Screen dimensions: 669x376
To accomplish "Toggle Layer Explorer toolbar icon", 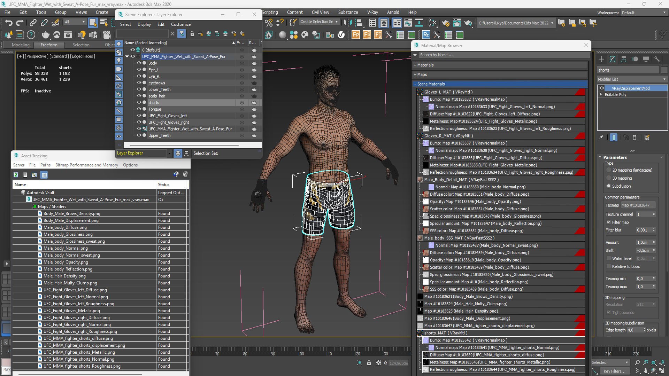I will tap(384, 23).
